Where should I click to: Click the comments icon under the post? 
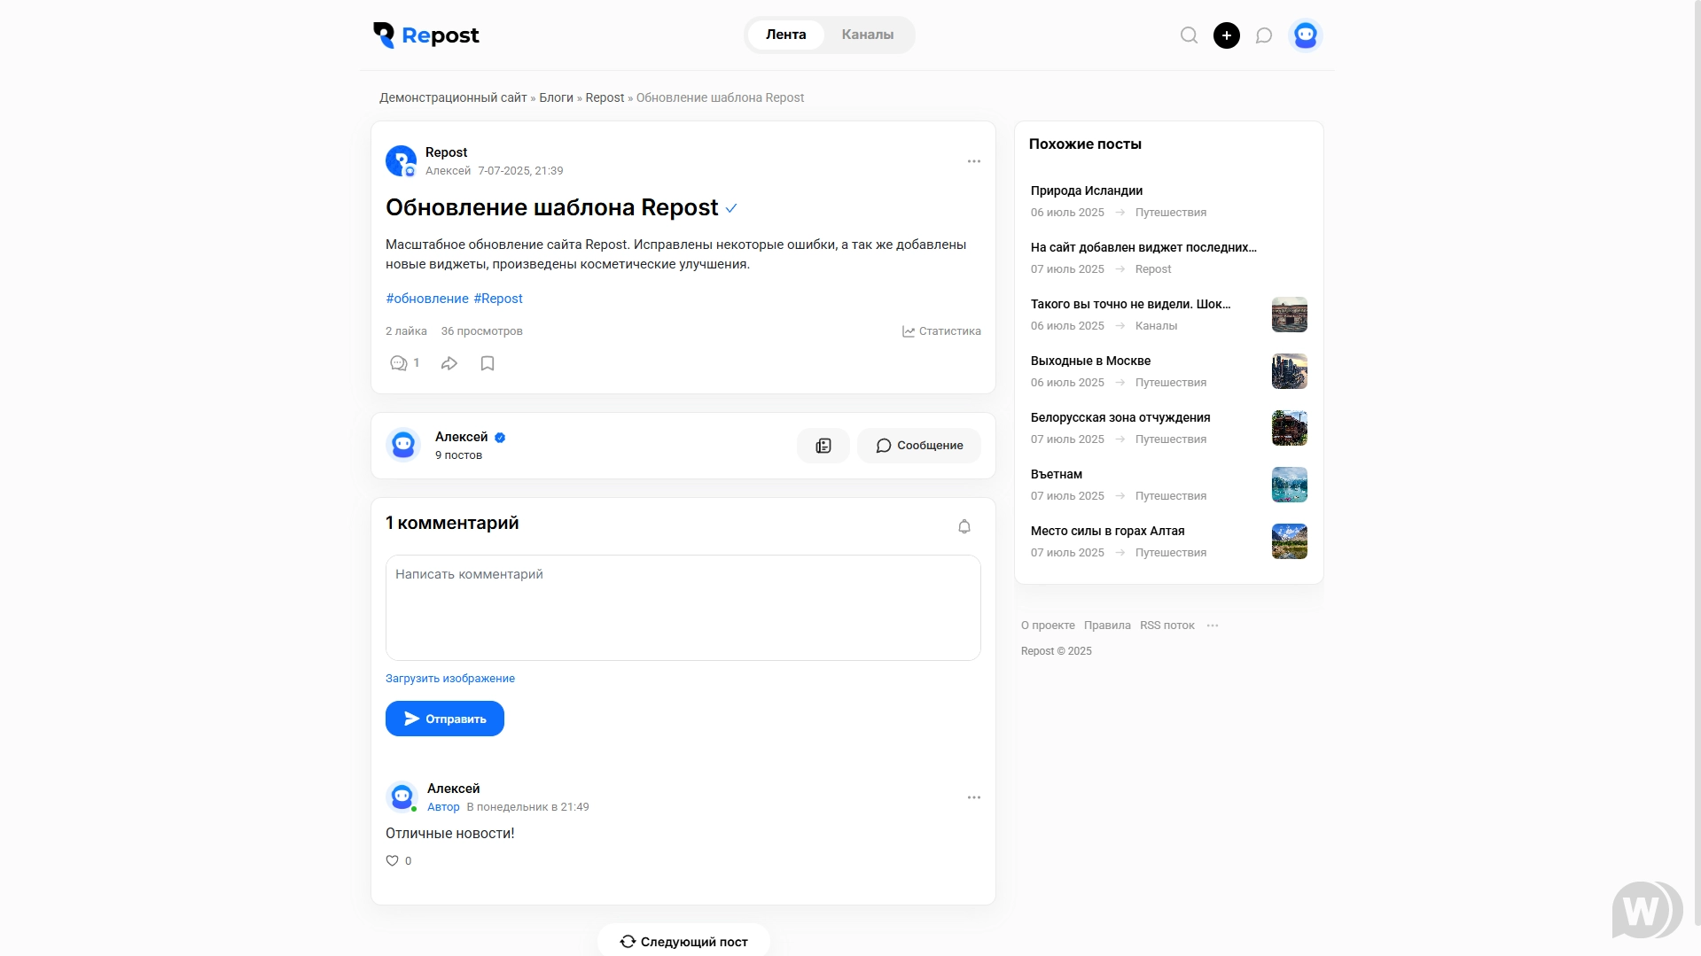click(399, 363)
